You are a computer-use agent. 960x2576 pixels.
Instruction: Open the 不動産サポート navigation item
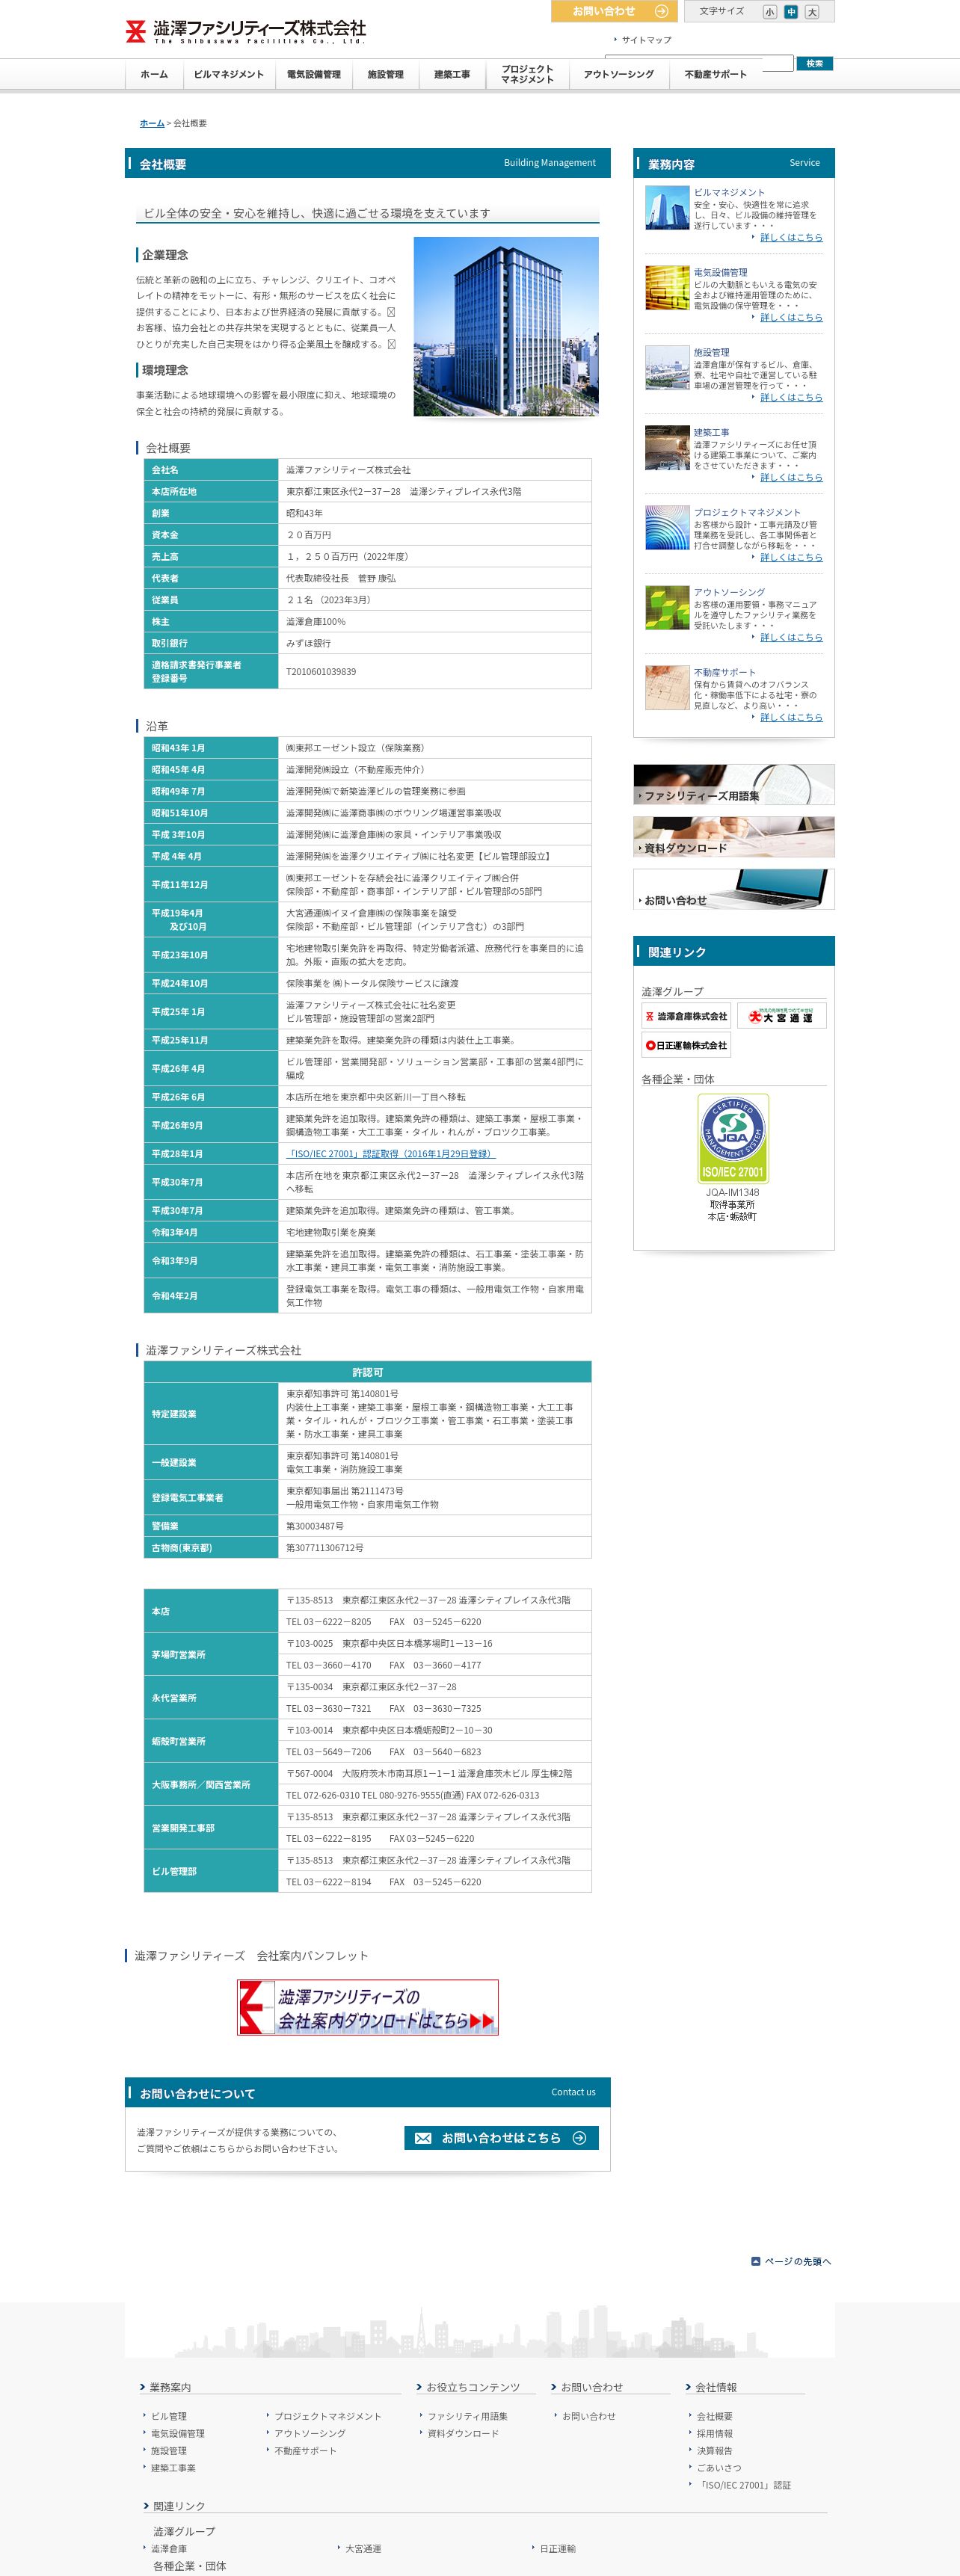tap(715, 74)
